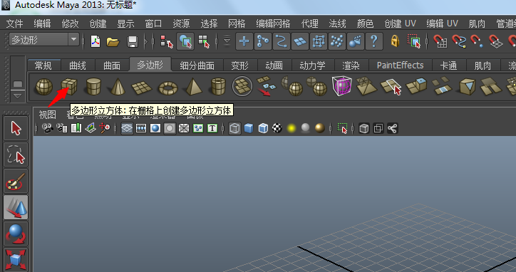Open the 视图 panel menu
This screenshot has height=272, width=516.
[47, 115]
